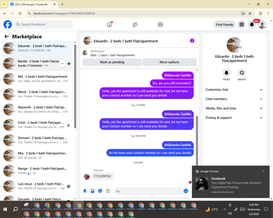Viewport: 273px width, 218px height.
Task: Open the Windows notification center icon
Action: tap(266, 209)
